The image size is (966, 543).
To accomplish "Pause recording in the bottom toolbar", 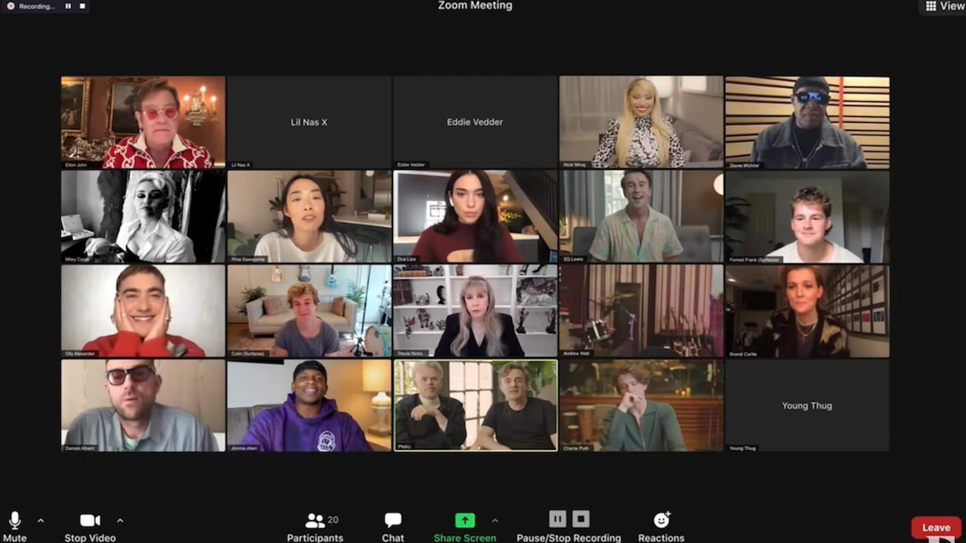I will (x=557, y=519).
